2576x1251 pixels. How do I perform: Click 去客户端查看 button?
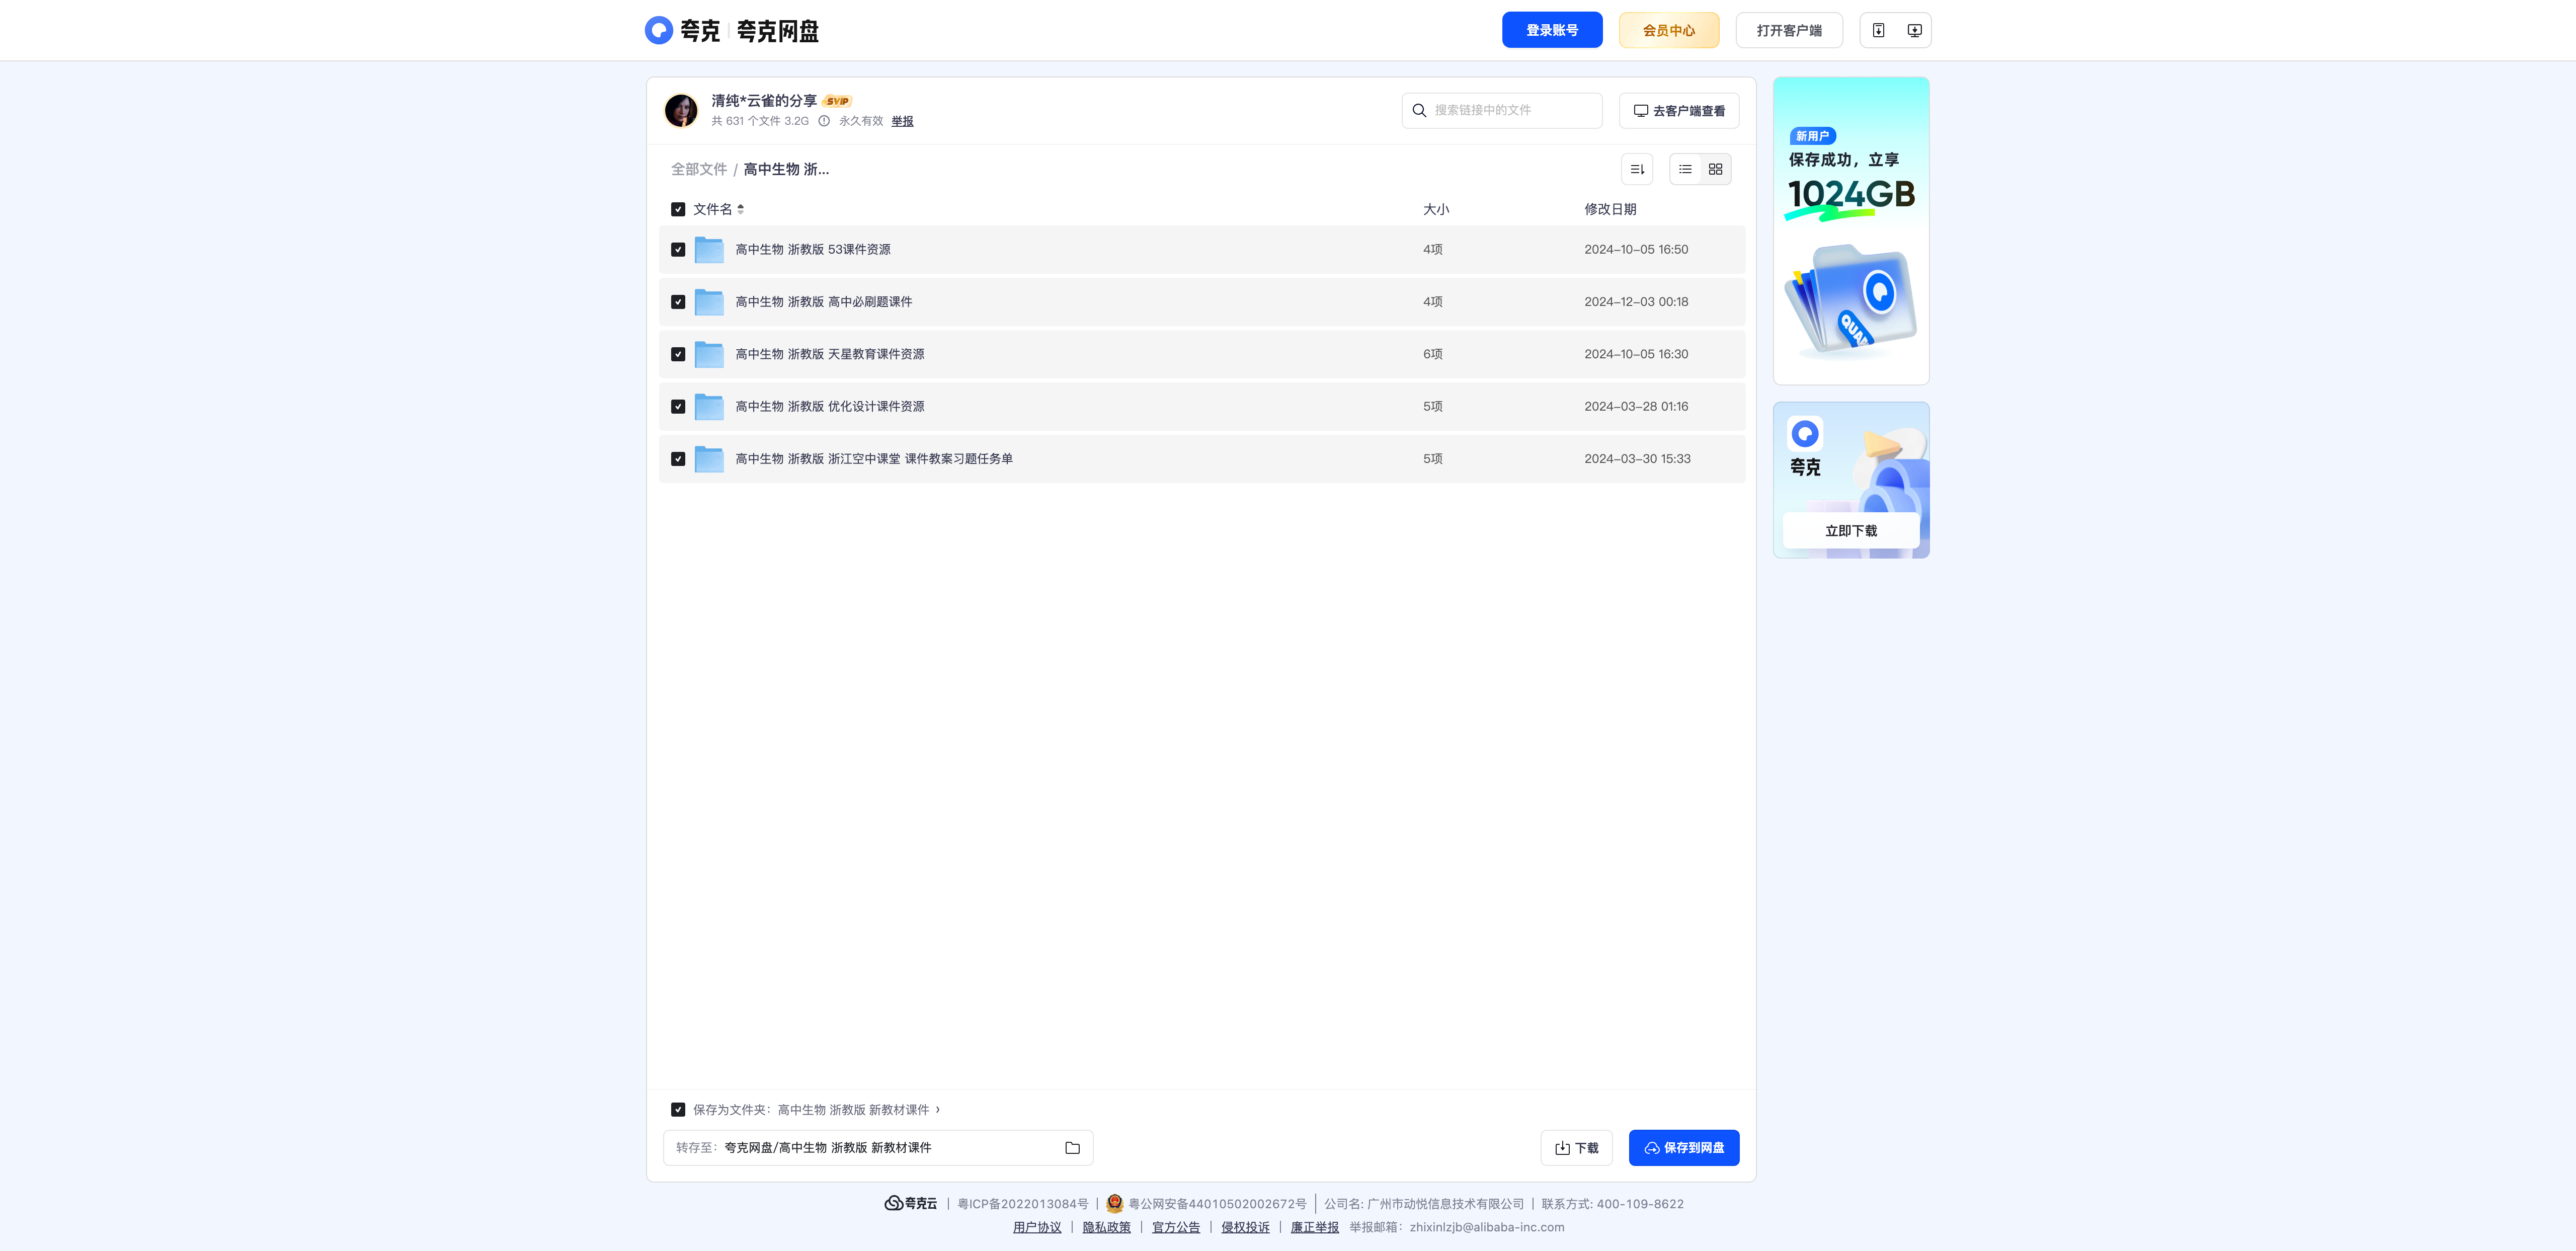1679,111
